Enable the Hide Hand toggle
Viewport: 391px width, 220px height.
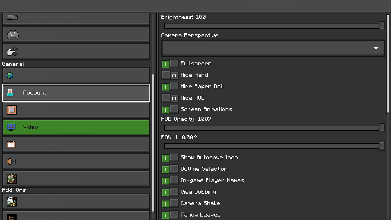pyautogui.click(x=170, y=75)
